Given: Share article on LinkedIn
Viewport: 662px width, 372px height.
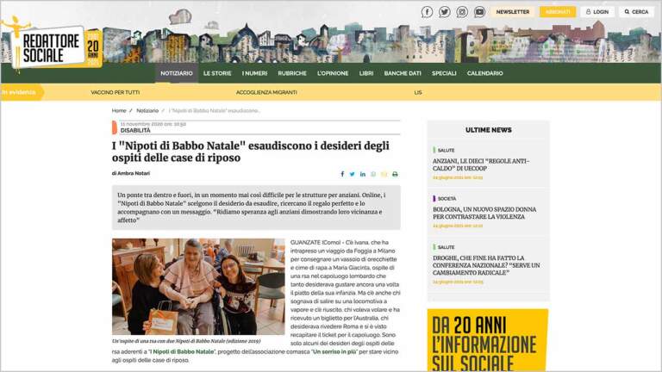Looking at the screenshot, I should [363, 174].
